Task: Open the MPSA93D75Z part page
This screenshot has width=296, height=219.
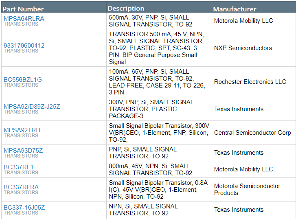Action: (x=23, y=151)
